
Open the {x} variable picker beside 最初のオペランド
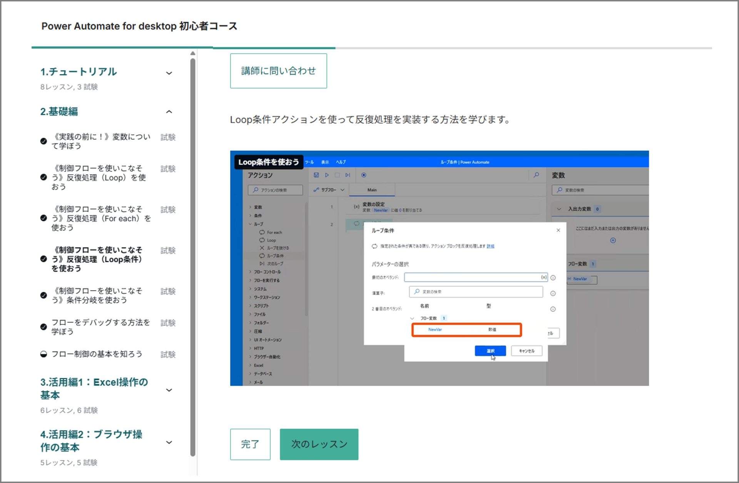(543, 277)
